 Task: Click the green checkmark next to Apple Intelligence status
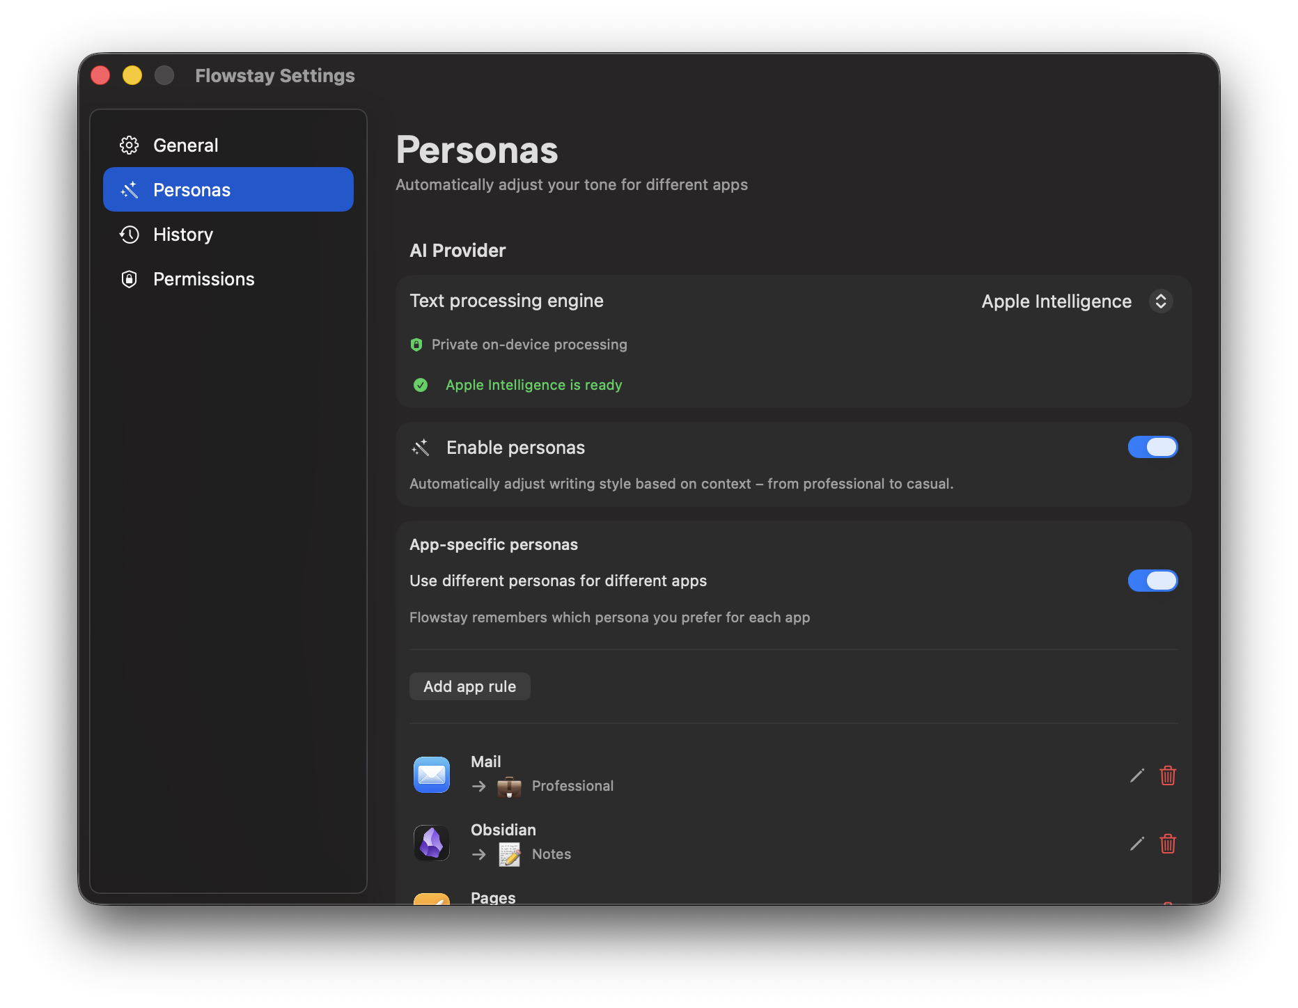[421, 385]
